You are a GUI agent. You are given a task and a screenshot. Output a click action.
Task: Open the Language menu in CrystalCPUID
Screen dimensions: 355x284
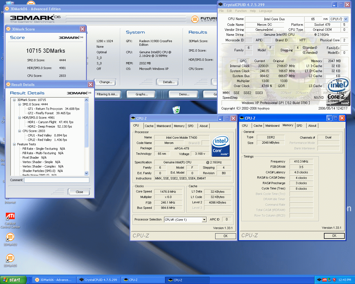pyautogui.click(x=266, y=11)
